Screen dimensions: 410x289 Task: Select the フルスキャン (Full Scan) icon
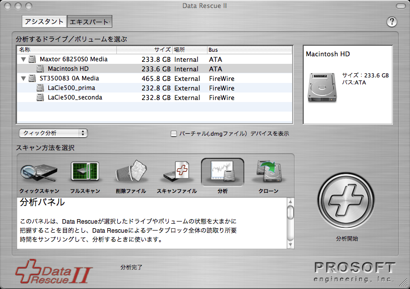click(85, 171)
